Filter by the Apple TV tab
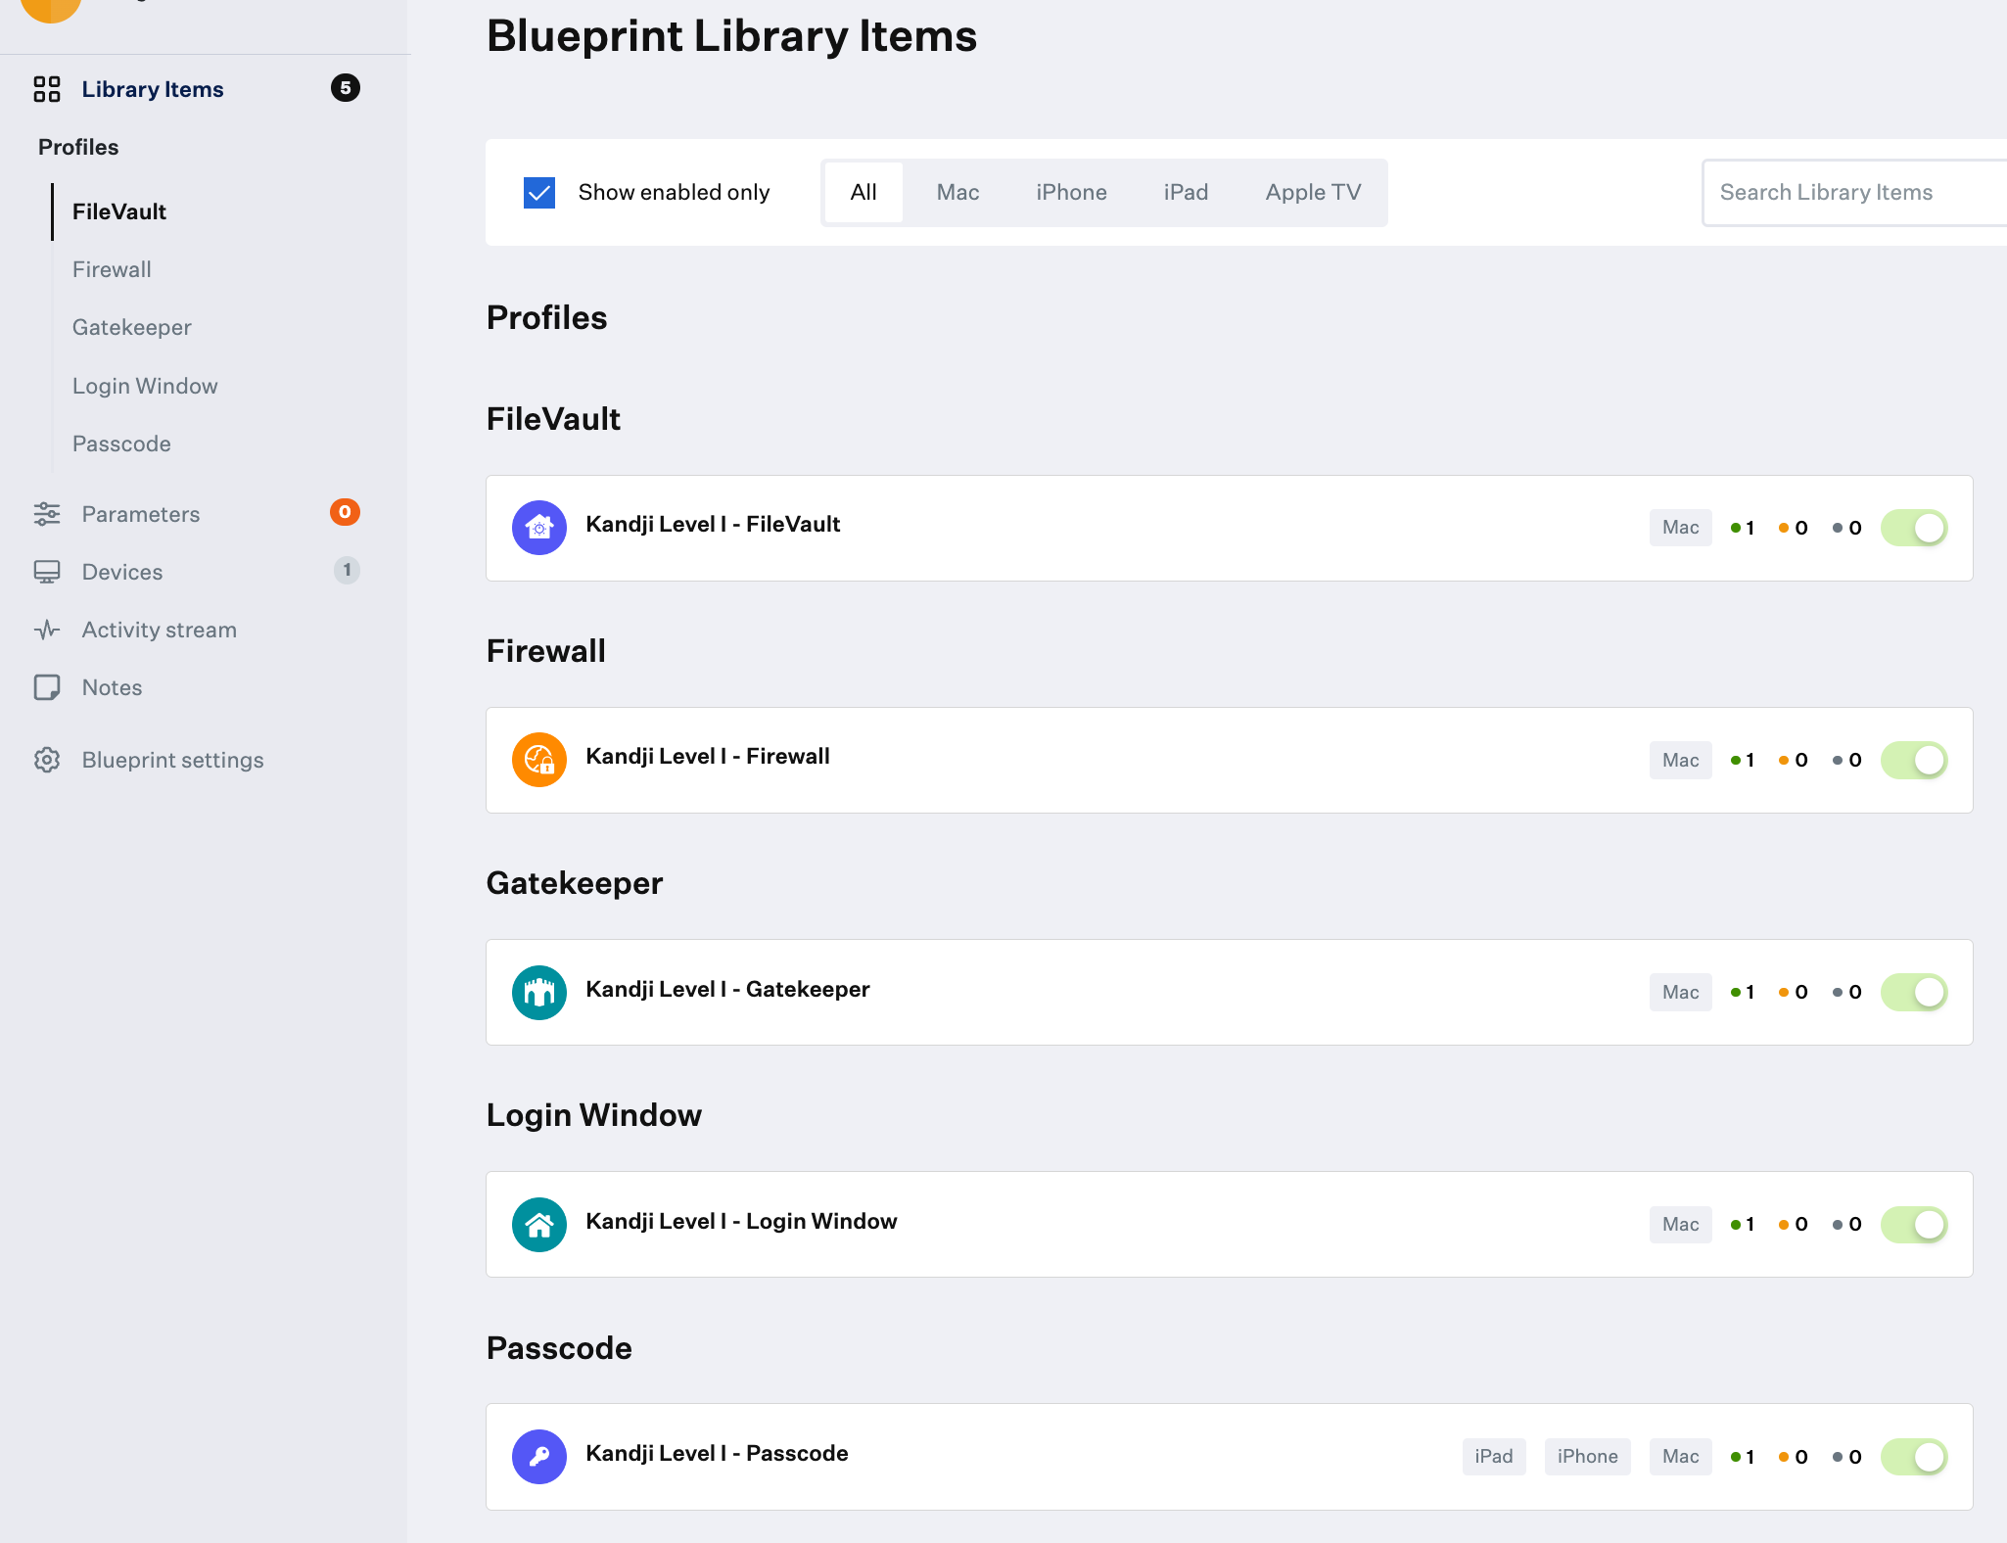The width and height of the screenshot is (2007, 1543). 1313,193
